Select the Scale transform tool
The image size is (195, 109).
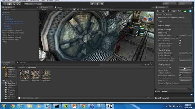(19, 4)
